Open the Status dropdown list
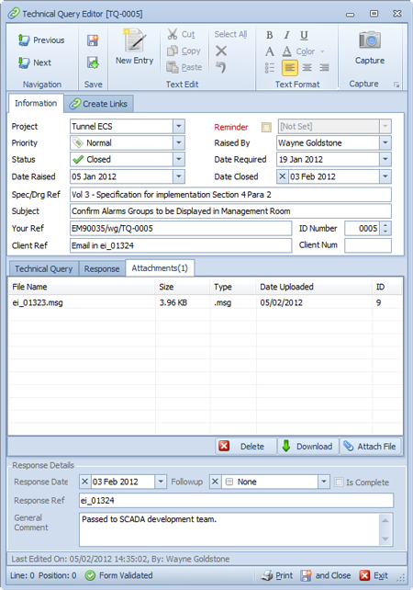This screenshot has height=590, width=413. coord(179,160)
